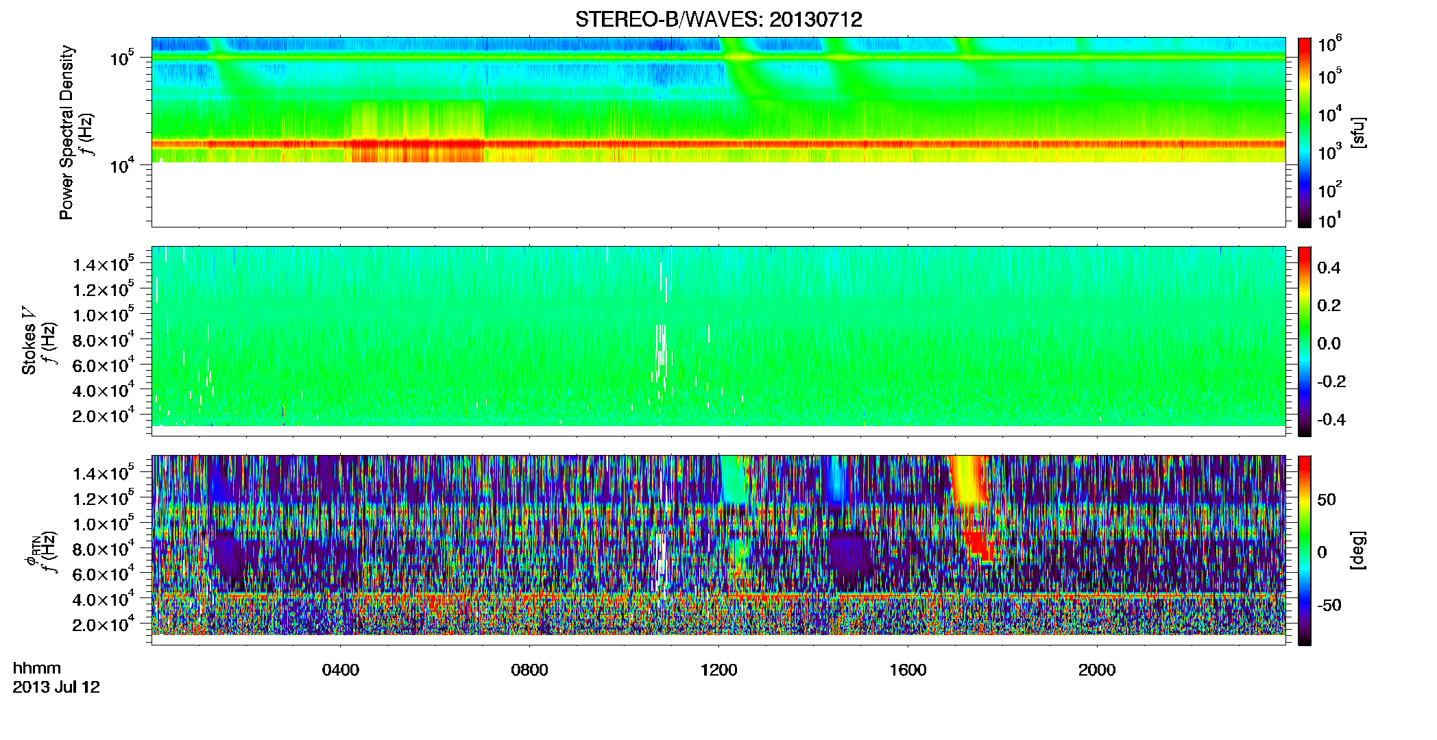Select the 8.0×10^4 tick on Stokes V axis
This screenshot has width=1437, height=740.
point(104,340)
